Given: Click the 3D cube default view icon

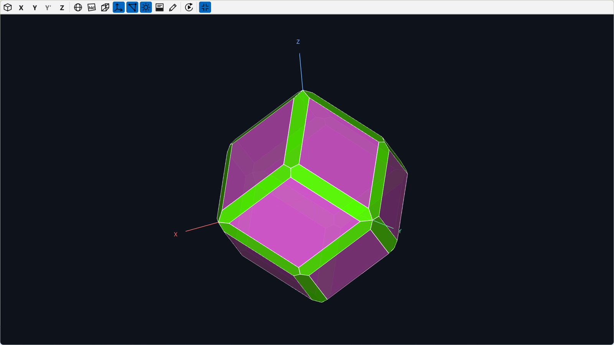Looking at the screenshot, I should [x=8, y=7].
